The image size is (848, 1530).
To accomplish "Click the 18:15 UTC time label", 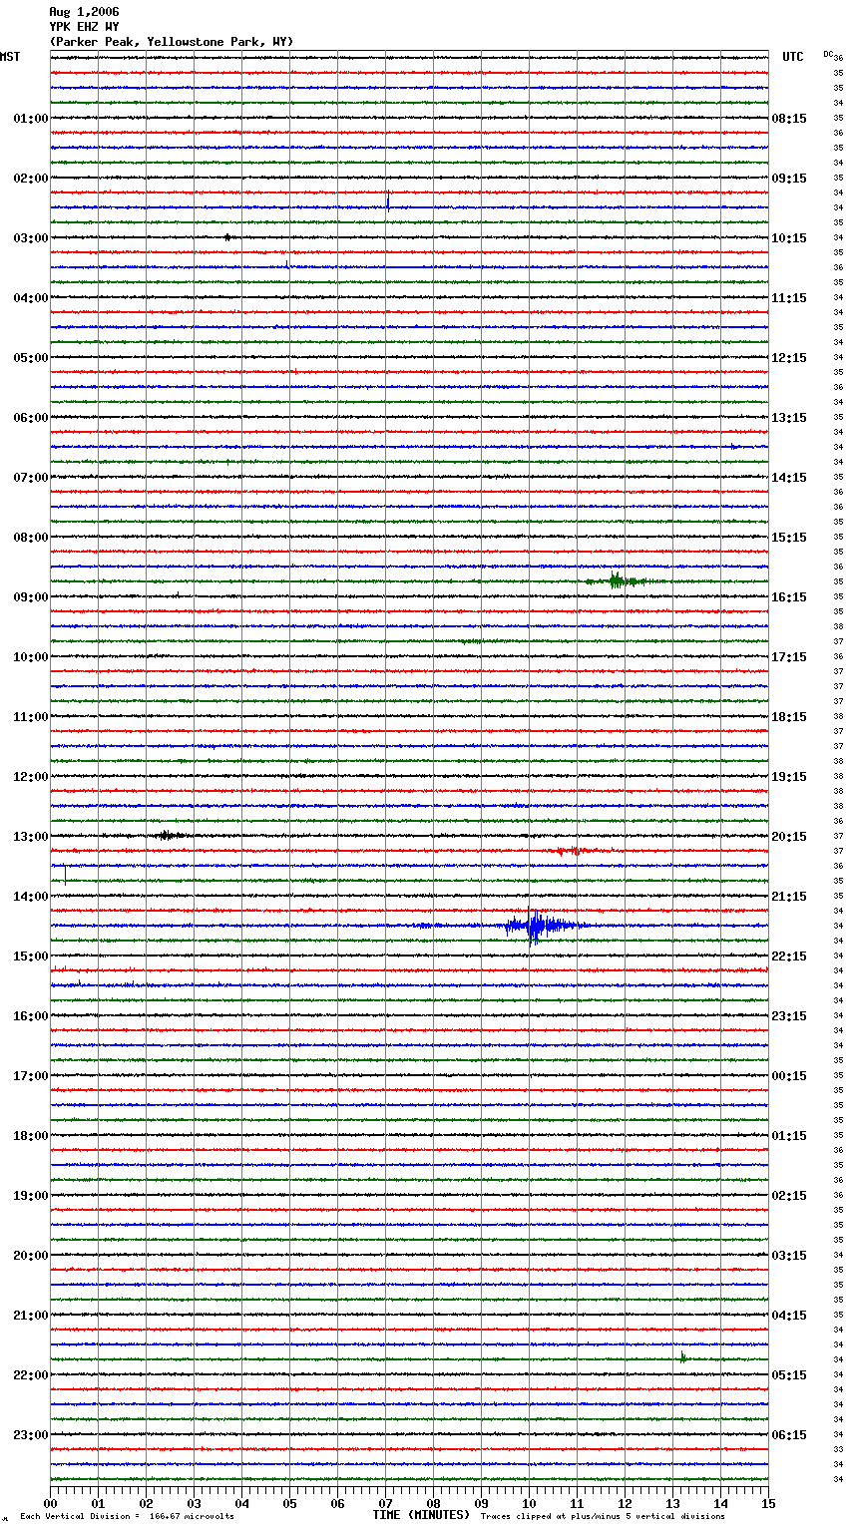I will [x=789, y=717].
